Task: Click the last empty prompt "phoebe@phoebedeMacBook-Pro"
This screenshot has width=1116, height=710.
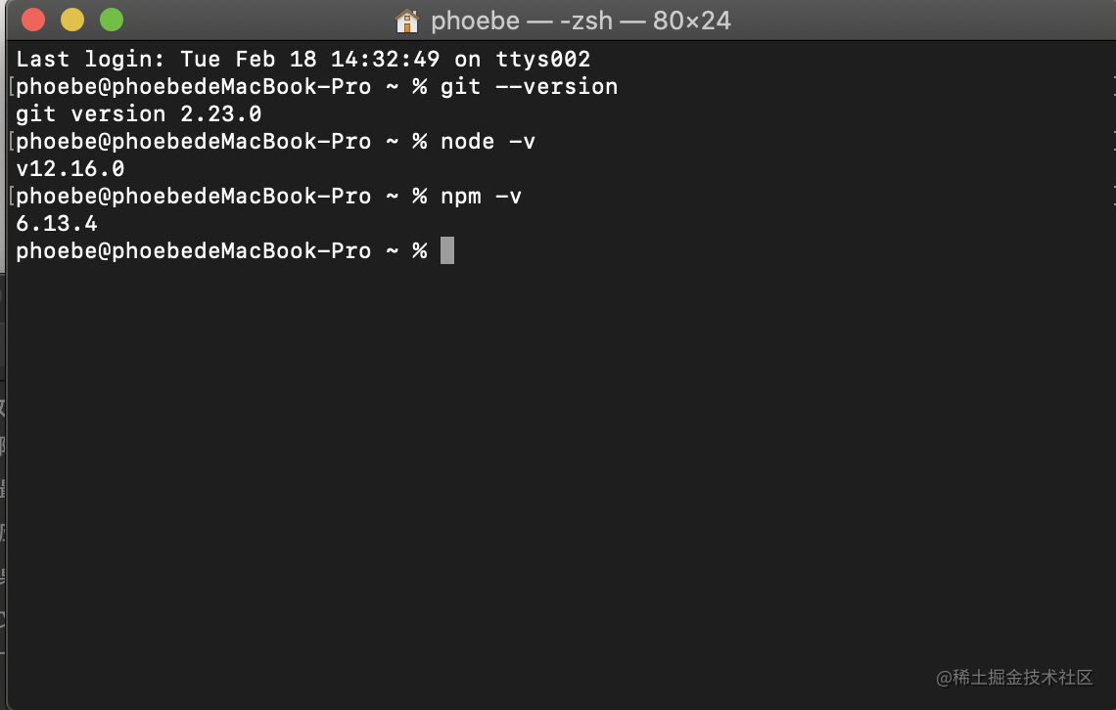Action: (194, 251)
